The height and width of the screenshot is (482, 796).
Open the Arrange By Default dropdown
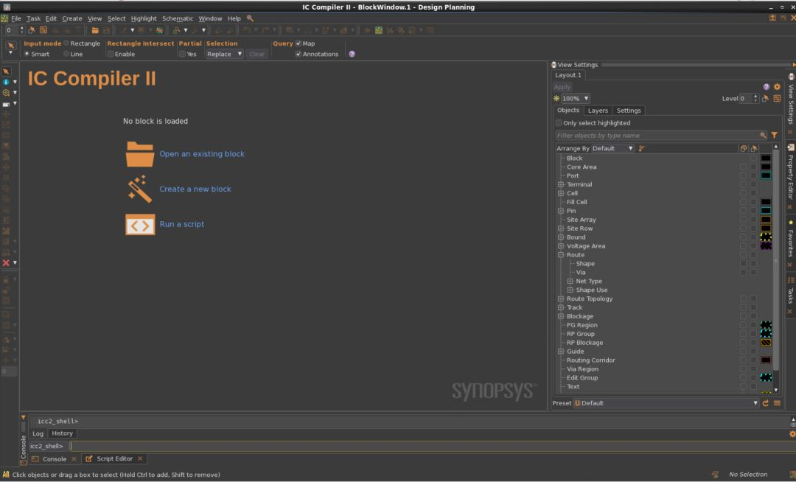click(612, 148)
